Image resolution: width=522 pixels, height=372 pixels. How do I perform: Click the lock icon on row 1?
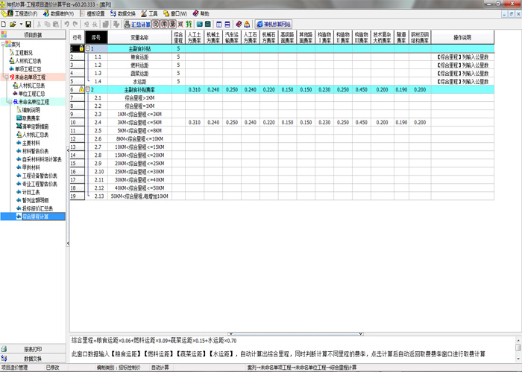(81, 48)
